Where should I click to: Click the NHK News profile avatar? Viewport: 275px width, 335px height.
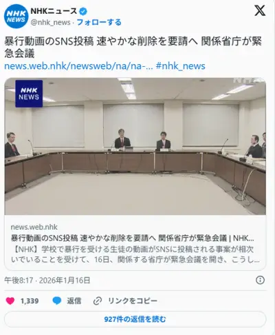pos(16,17)
